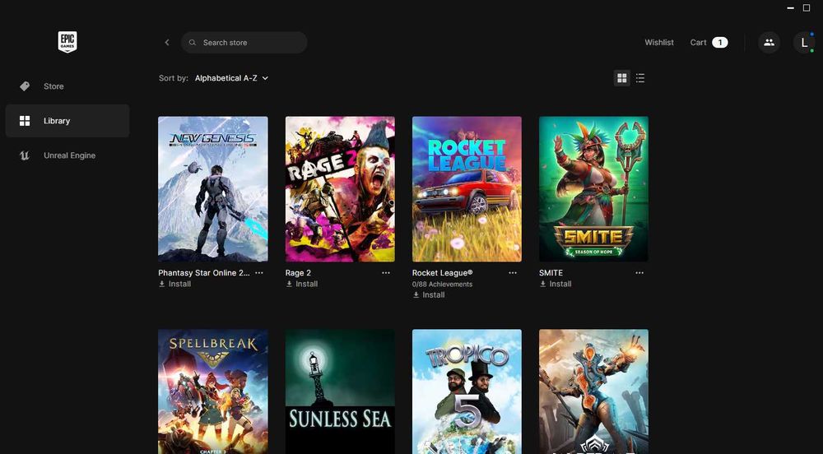
Task: Open the Store section
Action: tap(67, 86)
